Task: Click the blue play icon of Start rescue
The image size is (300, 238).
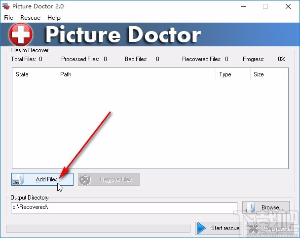Action: 201,228
